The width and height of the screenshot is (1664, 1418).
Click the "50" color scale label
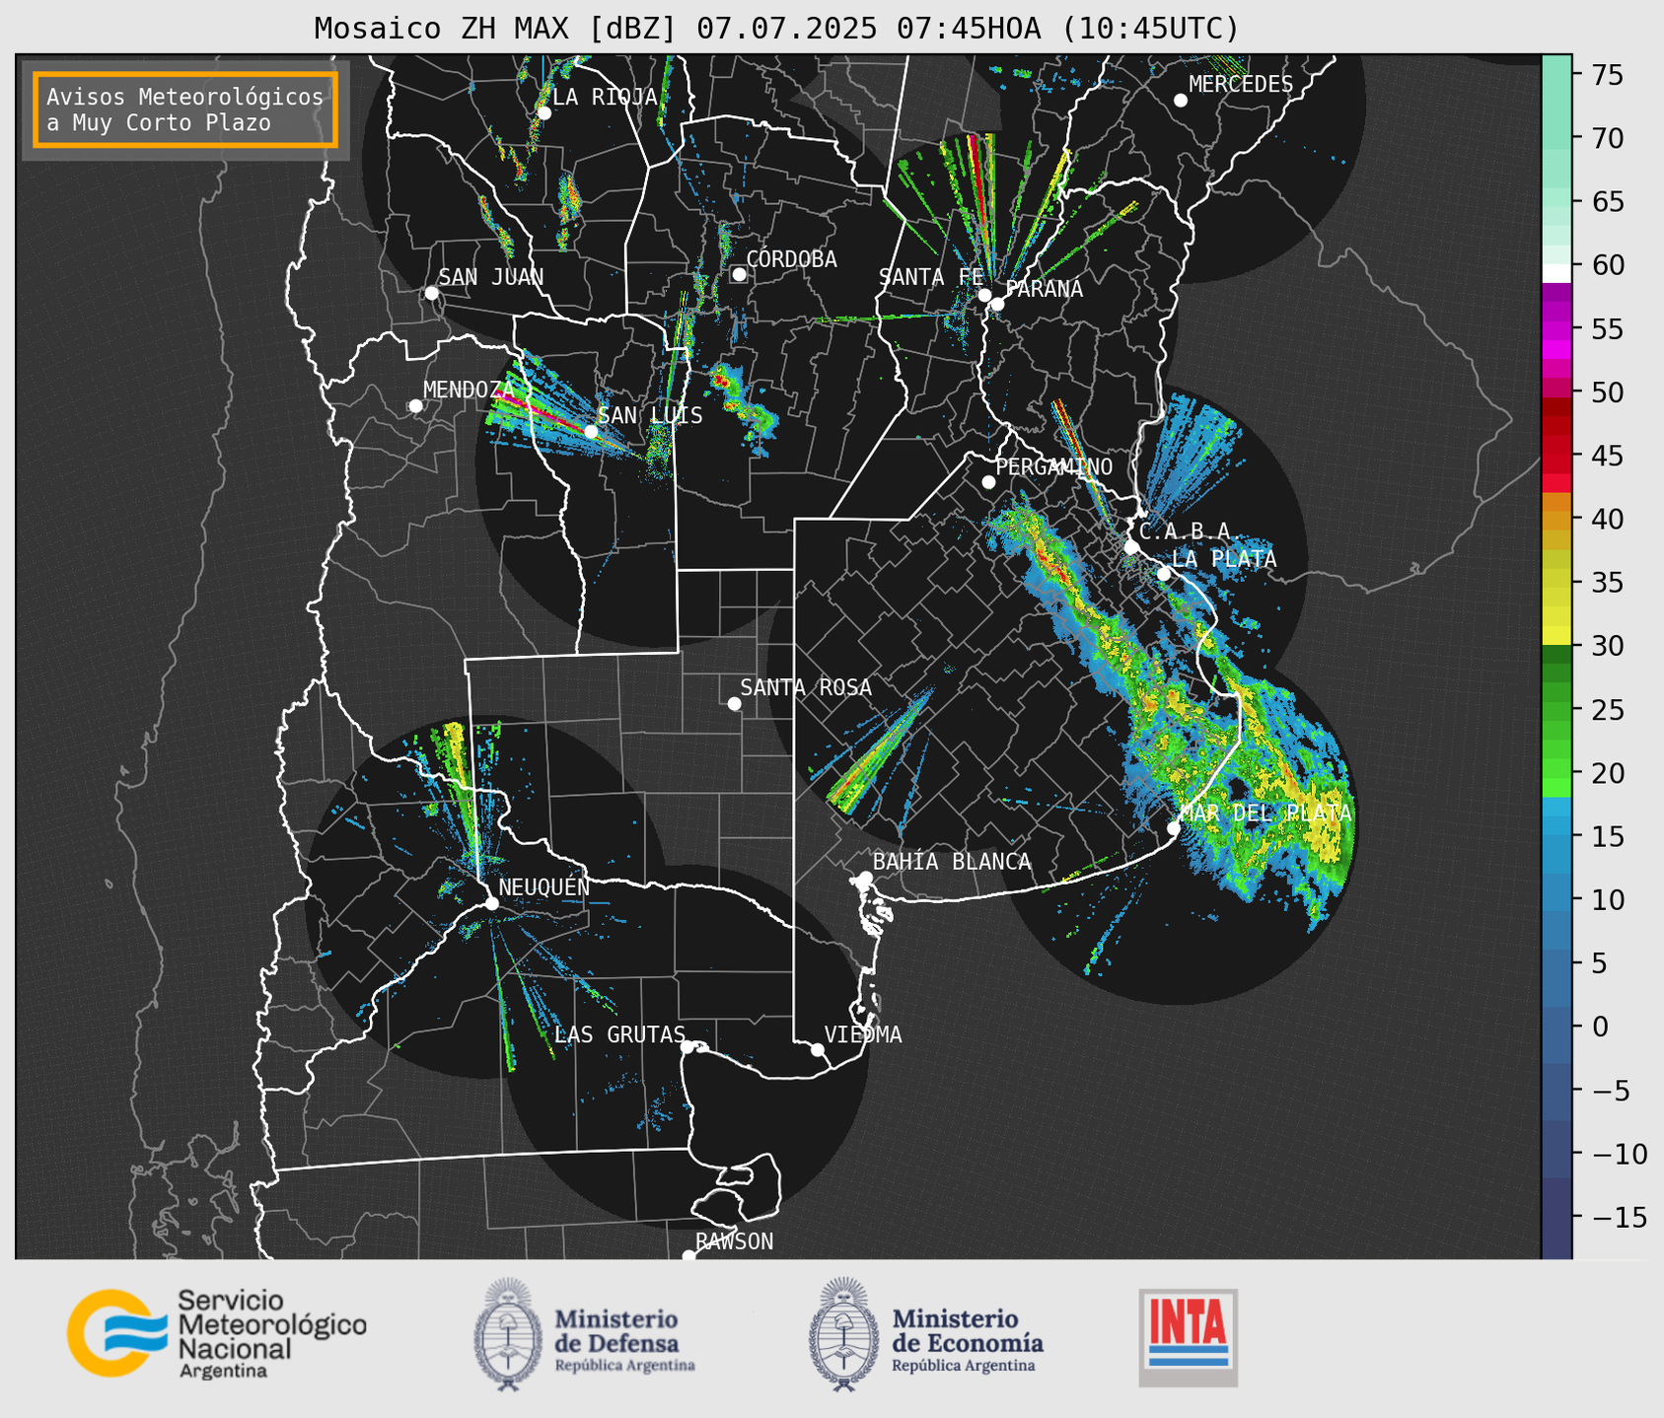coord(1607,392)
